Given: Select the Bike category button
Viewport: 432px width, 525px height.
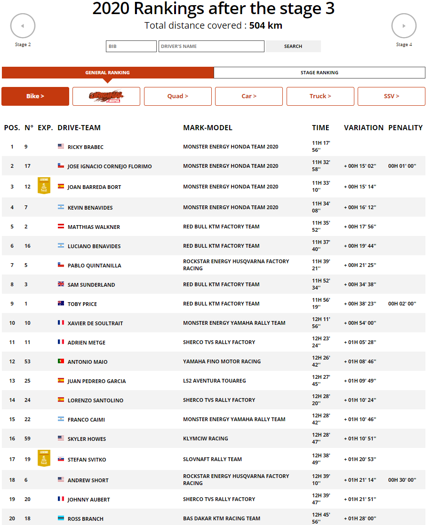Looking at the screenshot, I should pyautogui.click(x=35, y=96).
